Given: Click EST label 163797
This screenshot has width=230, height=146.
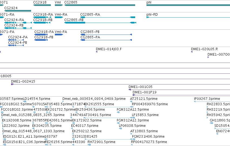Looking at the screenshot, I should point(51,137).
